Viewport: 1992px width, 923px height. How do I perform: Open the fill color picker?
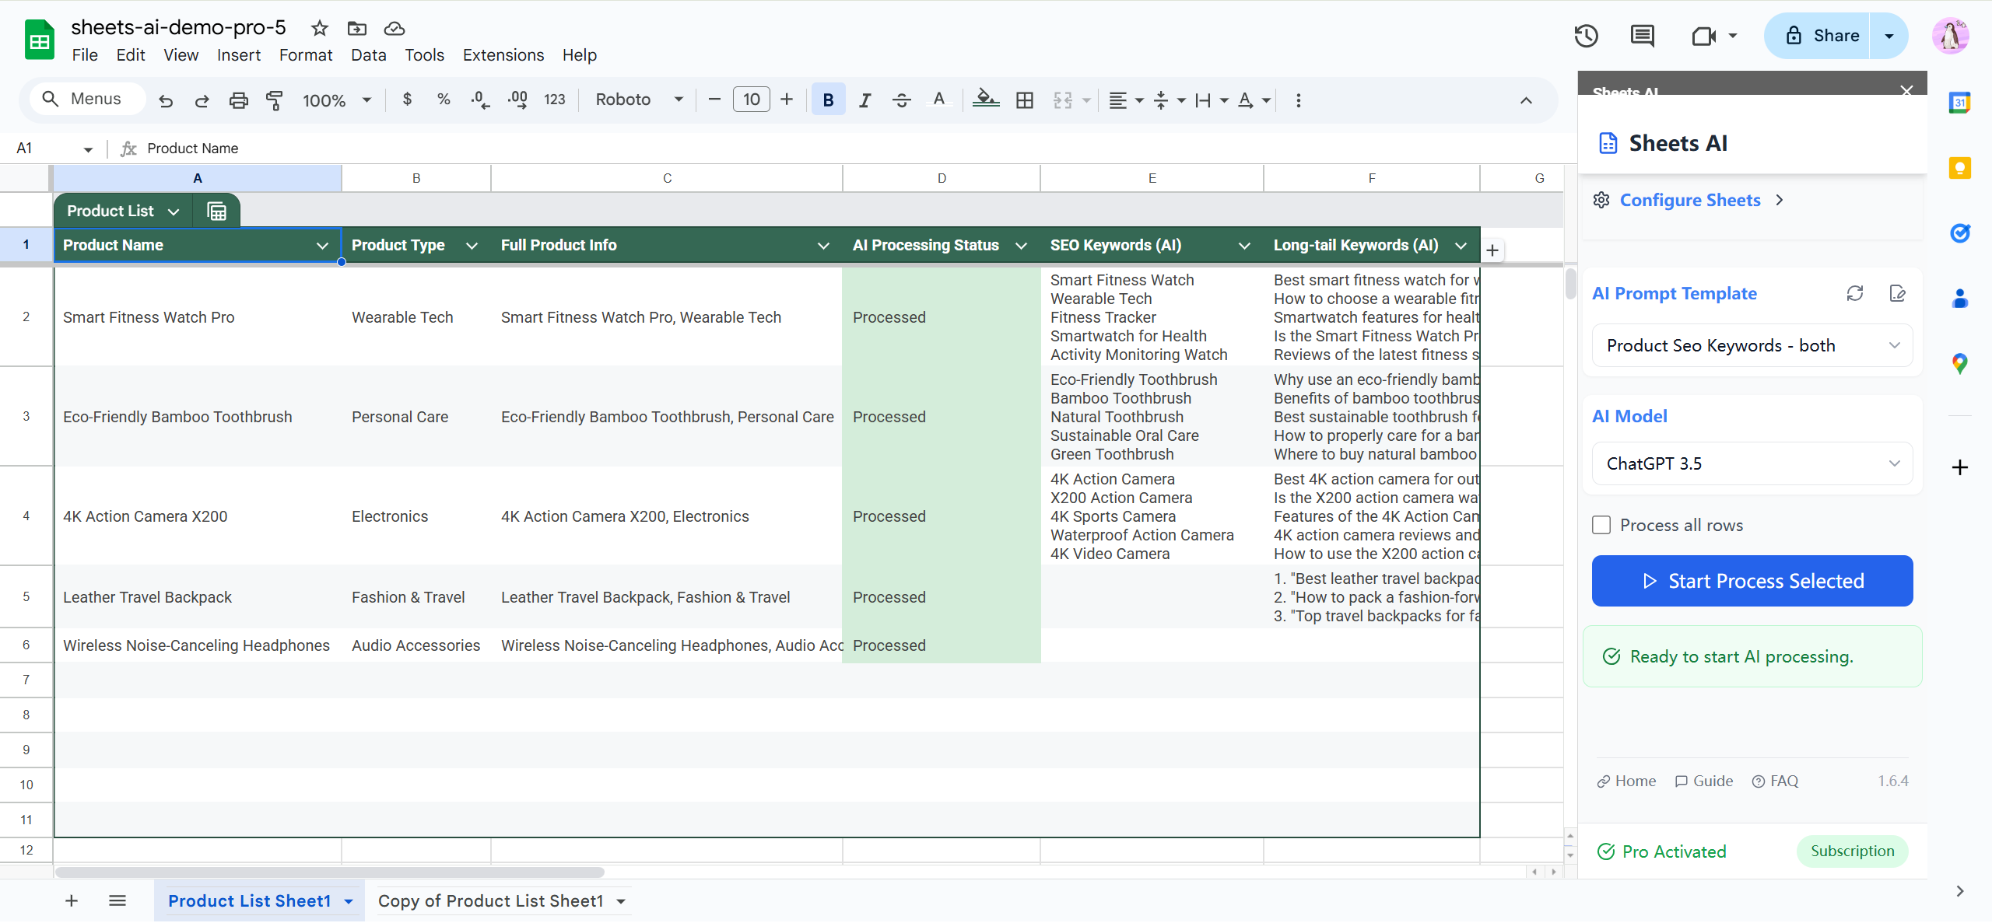click(986, 100)
